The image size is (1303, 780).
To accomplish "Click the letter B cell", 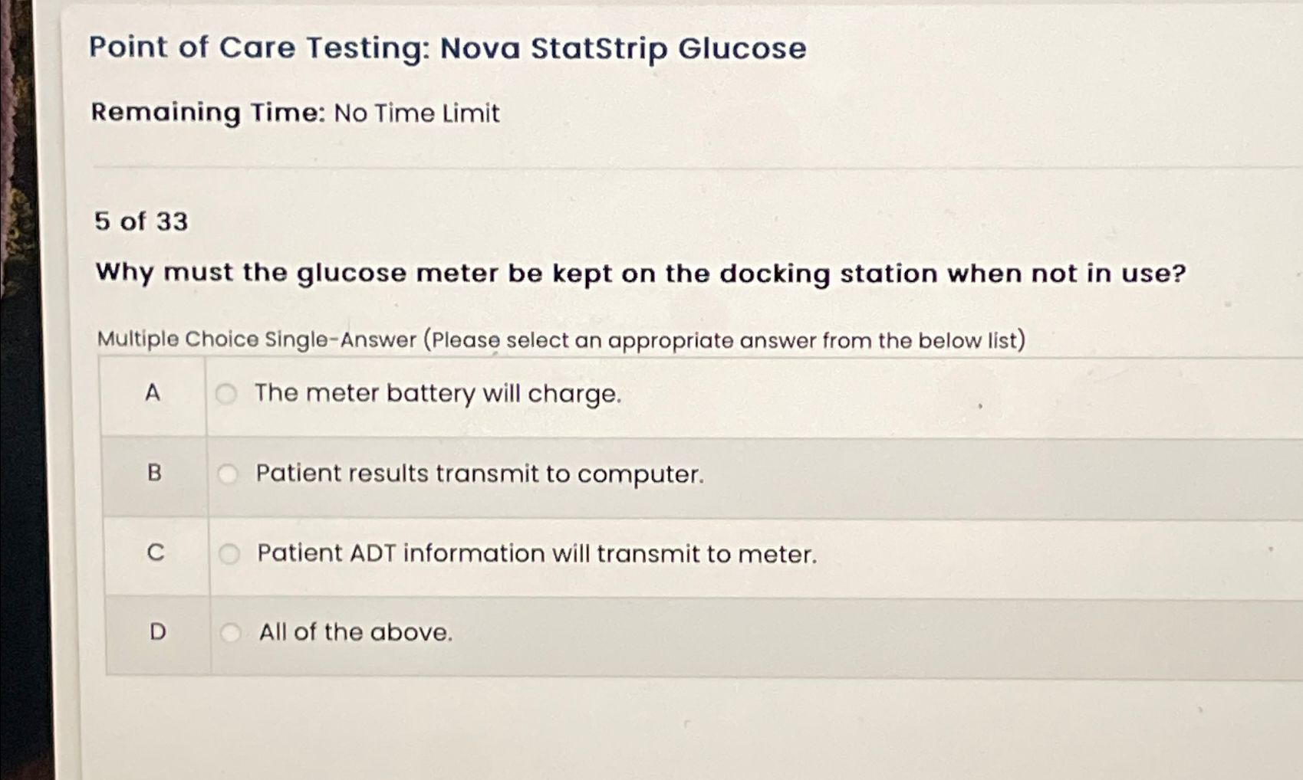I will (154, 474).
